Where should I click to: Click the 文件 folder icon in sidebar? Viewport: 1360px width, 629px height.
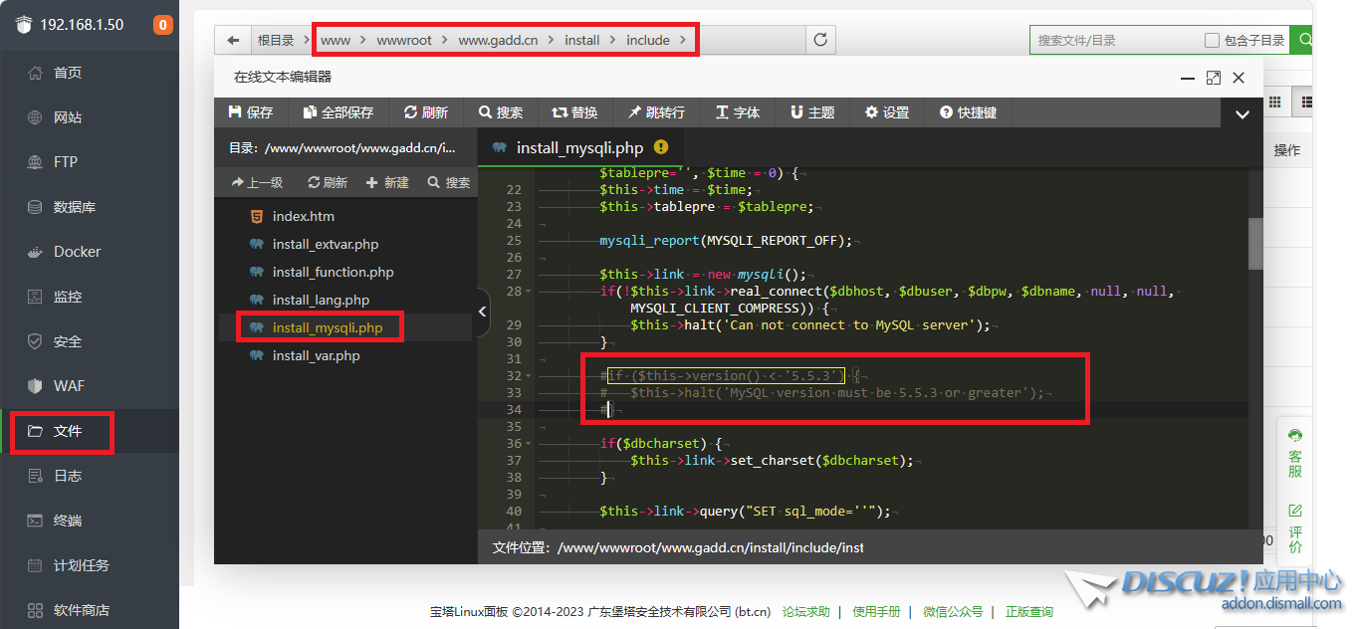pyautogui.click(x=36, y=431)
